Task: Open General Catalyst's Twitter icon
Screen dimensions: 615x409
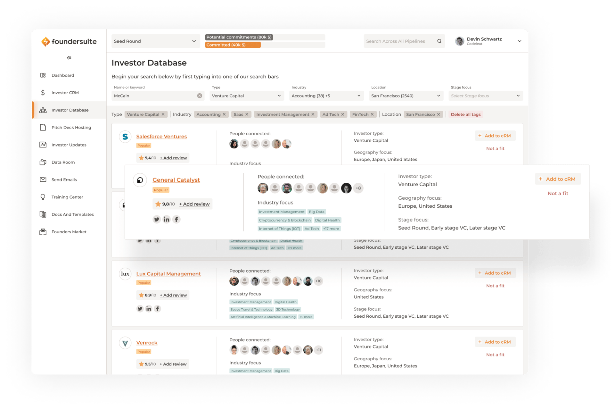Action: [156, 219]
